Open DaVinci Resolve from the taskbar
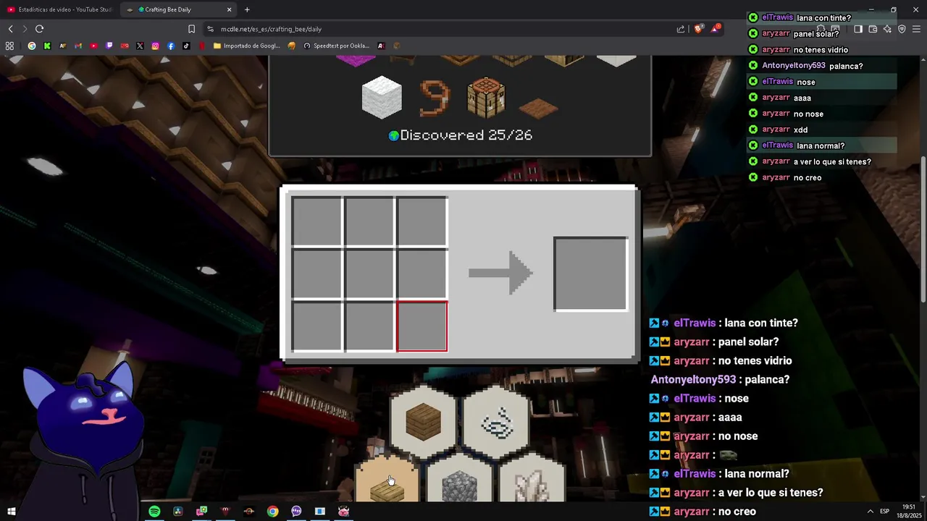This screenshot has height=521, width=927. (177, 512)
